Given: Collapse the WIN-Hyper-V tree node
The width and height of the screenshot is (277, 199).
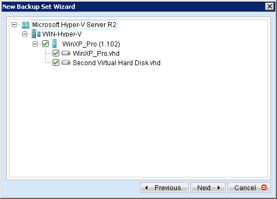Looking at the screenshot, I should pyautogui.click(x=24, y=34).
